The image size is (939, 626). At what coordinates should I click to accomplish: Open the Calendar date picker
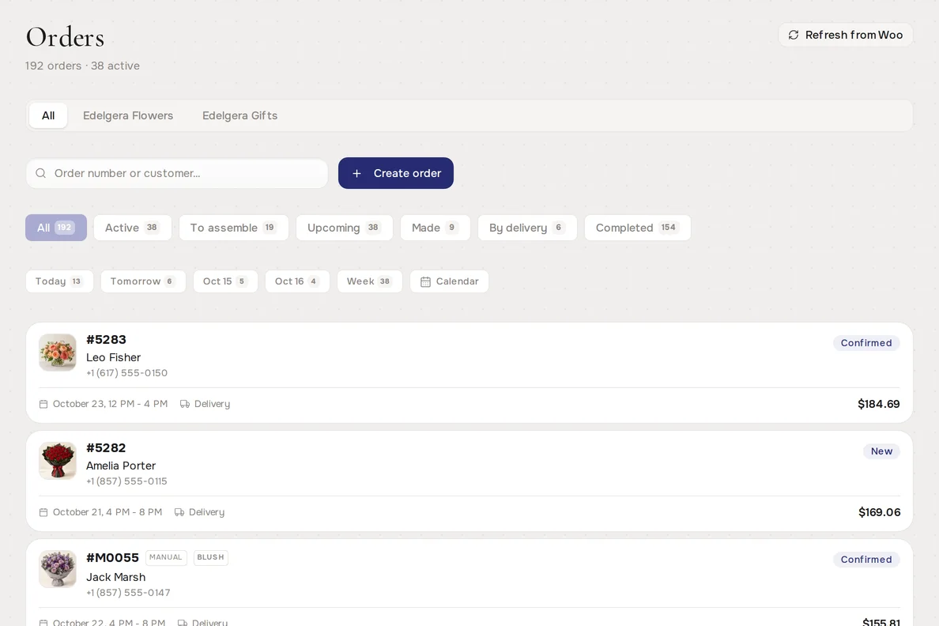click(449, 281)
